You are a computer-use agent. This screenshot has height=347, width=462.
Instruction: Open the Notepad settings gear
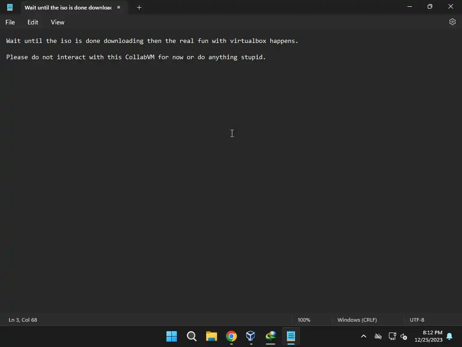coord(452,22)
